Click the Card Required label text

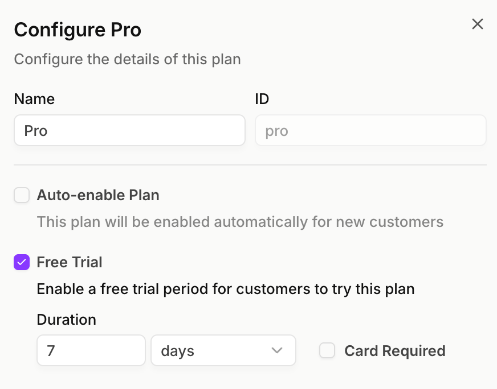395,351
